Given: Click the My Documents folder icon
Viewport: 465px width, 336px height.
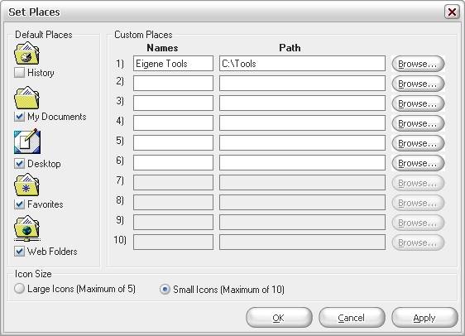Looking at the screenshot, I should (x=26, y=98).
